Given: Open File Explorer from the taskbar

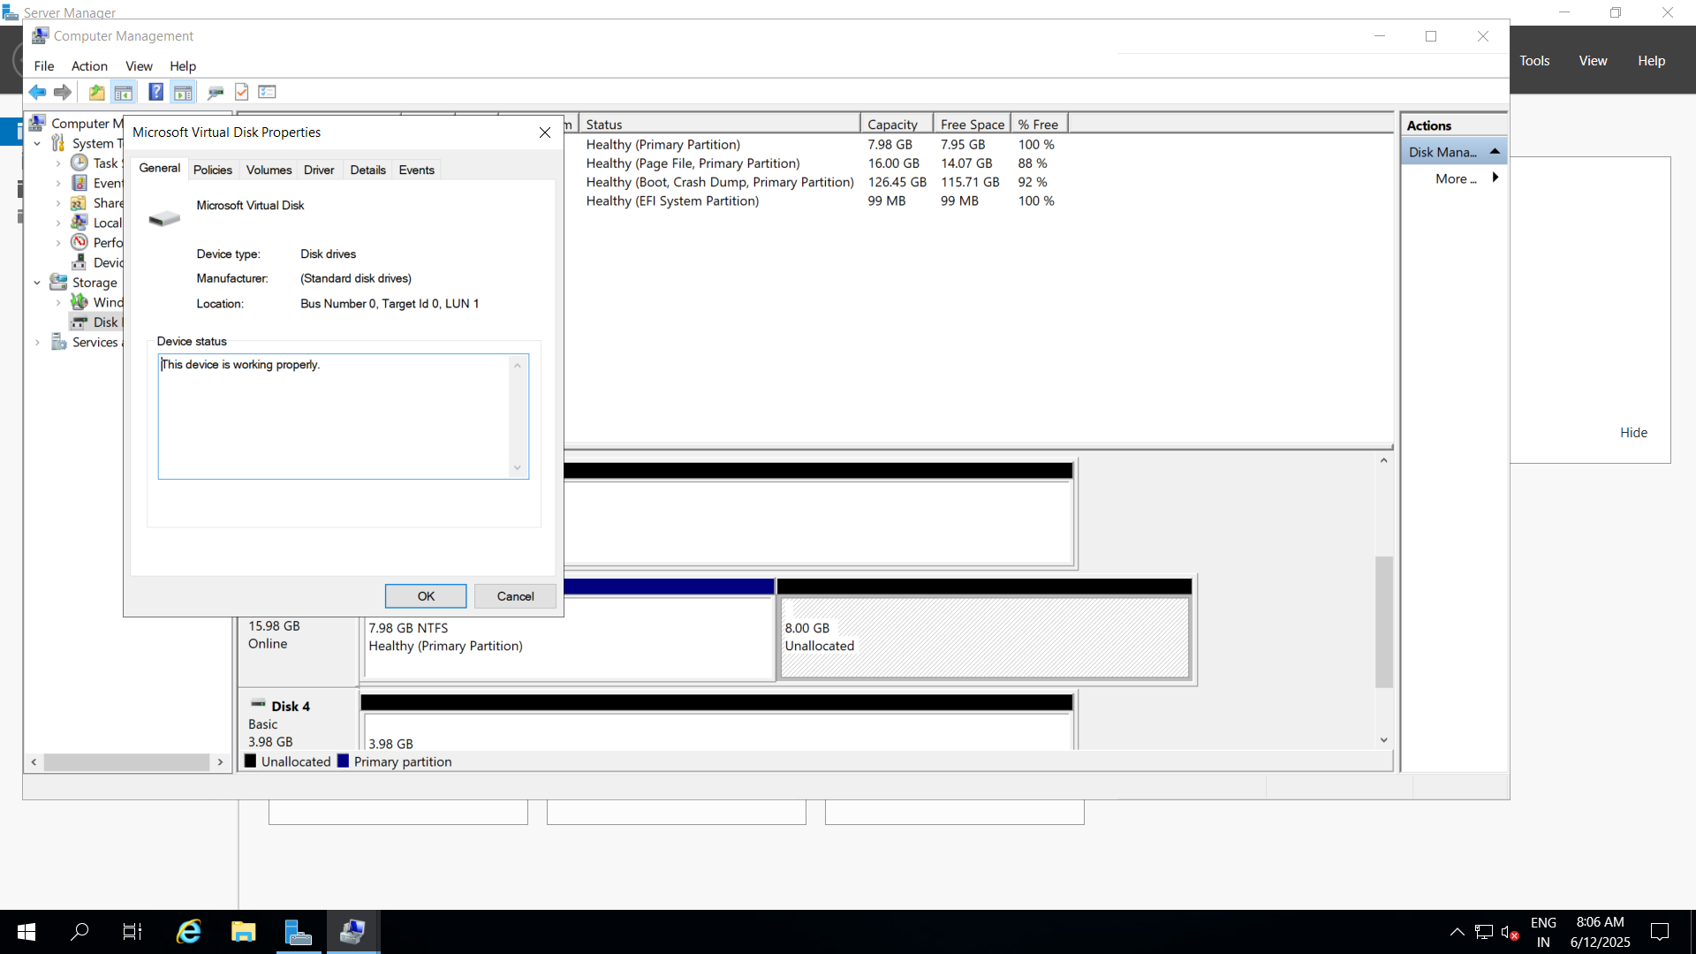Looking at the screenshot, I should (x=243, y=932).
